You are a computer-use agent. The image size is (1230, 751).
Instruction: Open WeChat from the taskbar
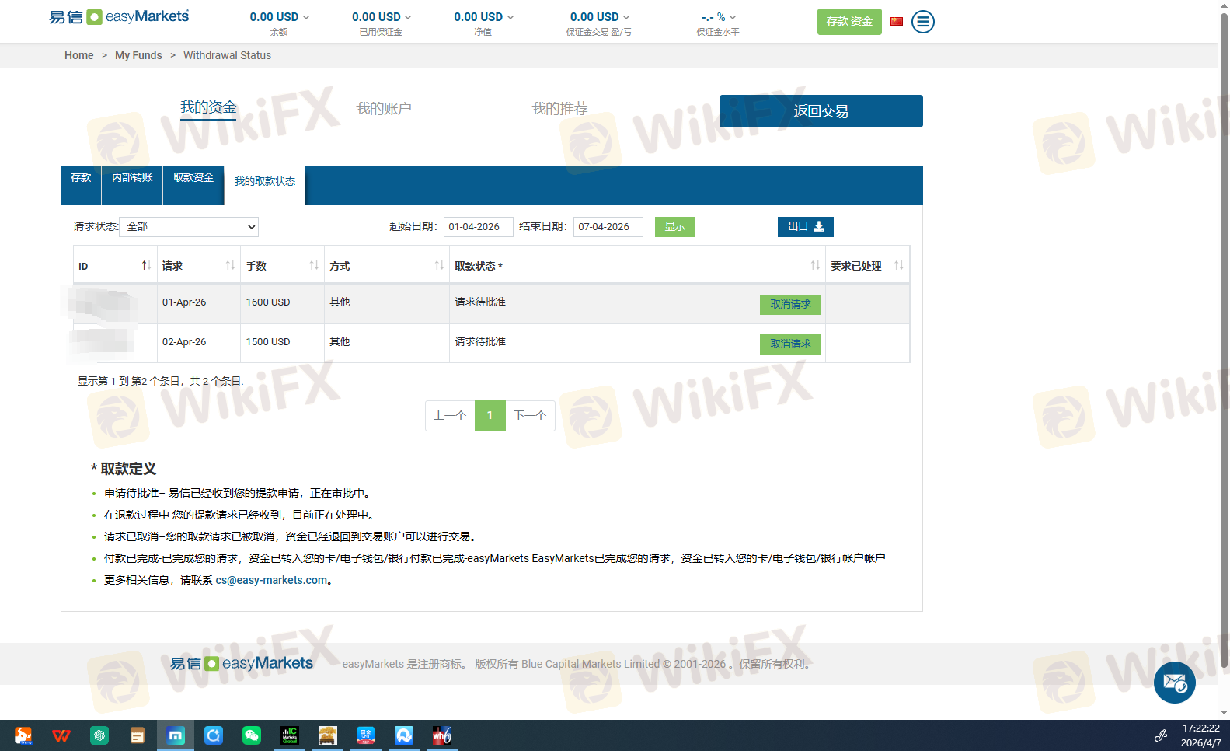pyautogui.click(x=252, y=735)
